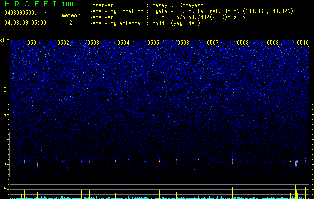Click the "meteor" count label
314x199 pixels.
point(71,15)
